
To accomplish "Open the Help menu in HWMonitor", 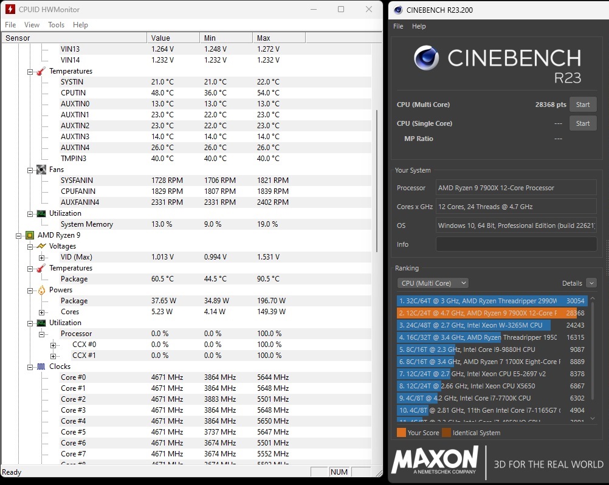I will coord(80,25).
